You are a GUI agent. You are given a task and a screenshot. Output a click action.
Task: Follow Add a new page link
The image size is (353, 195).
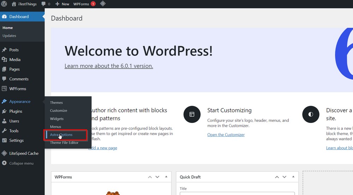(103, 148)
